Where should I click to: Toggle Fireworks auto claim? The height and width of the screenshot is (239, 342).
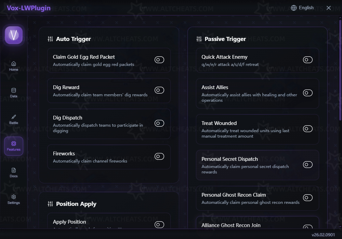159,156
